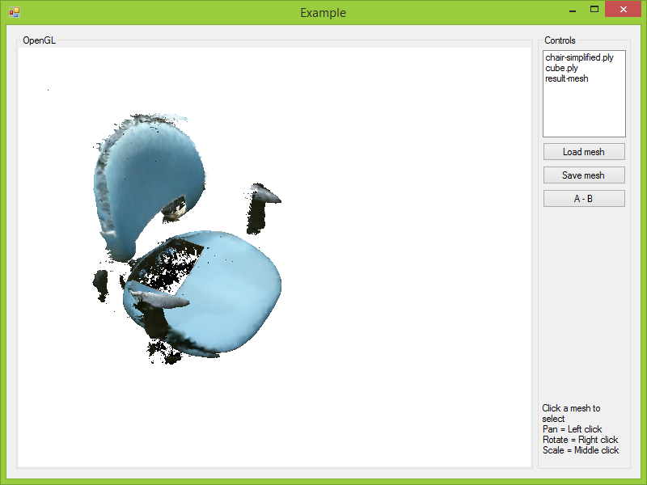Close the Example window
647x485 pixels.
623,9
